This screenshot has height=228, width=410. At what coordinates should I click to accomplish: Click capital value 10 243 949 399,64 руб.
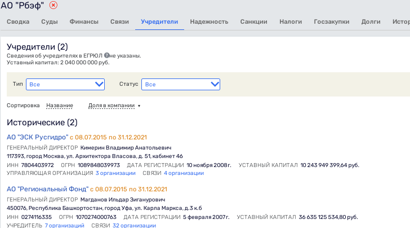tap(329, 165)
